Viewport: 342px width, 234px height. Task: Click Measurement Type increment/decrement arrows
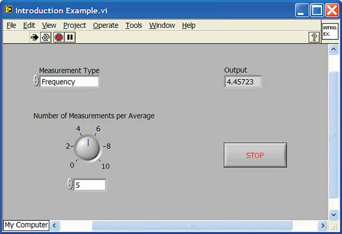point(36,82)
